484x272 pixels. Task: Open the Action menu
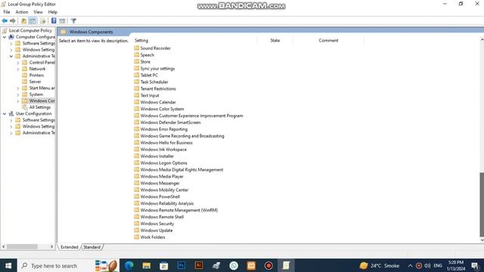coord(22,12)
